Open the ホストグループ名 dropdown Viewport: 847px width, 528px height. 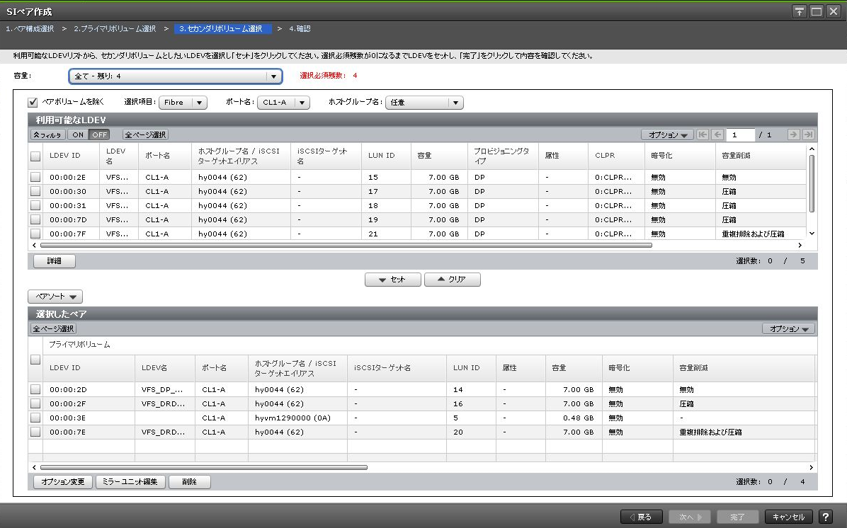[x=423, y=103]
